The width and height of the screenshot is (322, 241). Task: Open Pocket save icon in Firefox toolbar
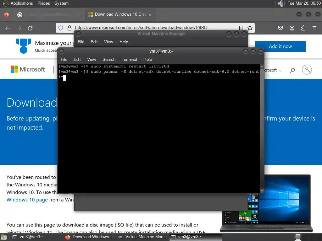[x=280, y=28]
